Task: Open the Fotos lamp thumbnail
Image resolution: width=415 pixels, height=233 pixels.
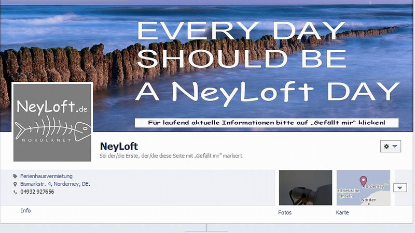Action: tap(306, 187)
